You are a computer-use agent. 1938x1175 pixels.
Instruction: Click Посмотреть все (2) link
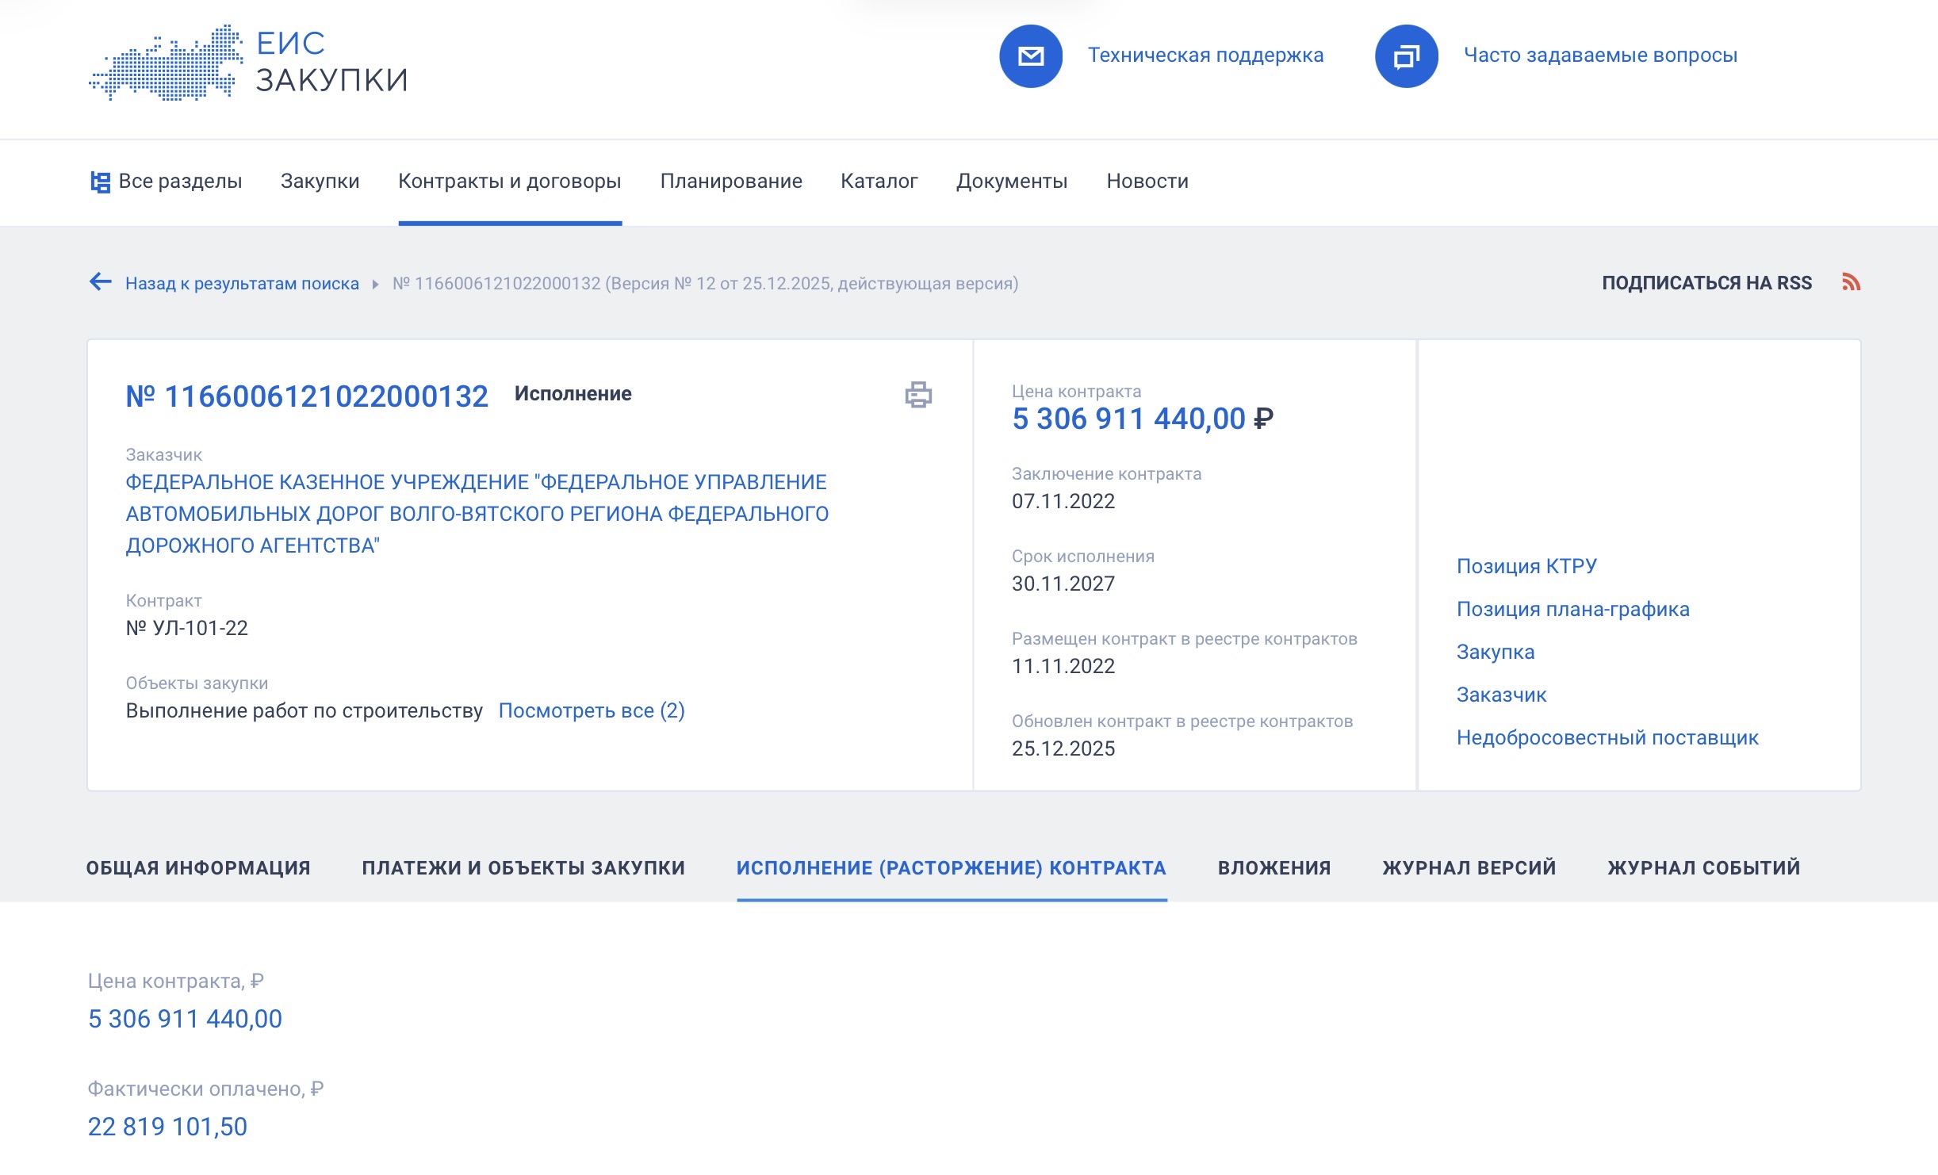pos(591,710)
